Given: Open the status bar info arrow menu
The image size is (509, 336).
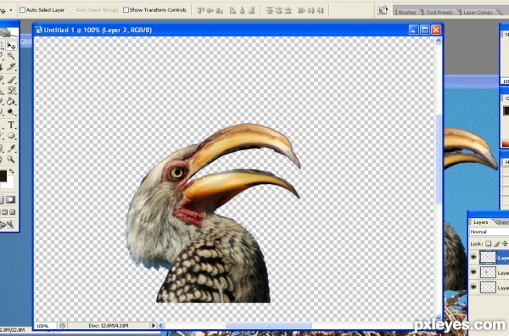Looking at the screenshot, I should 154,325.
